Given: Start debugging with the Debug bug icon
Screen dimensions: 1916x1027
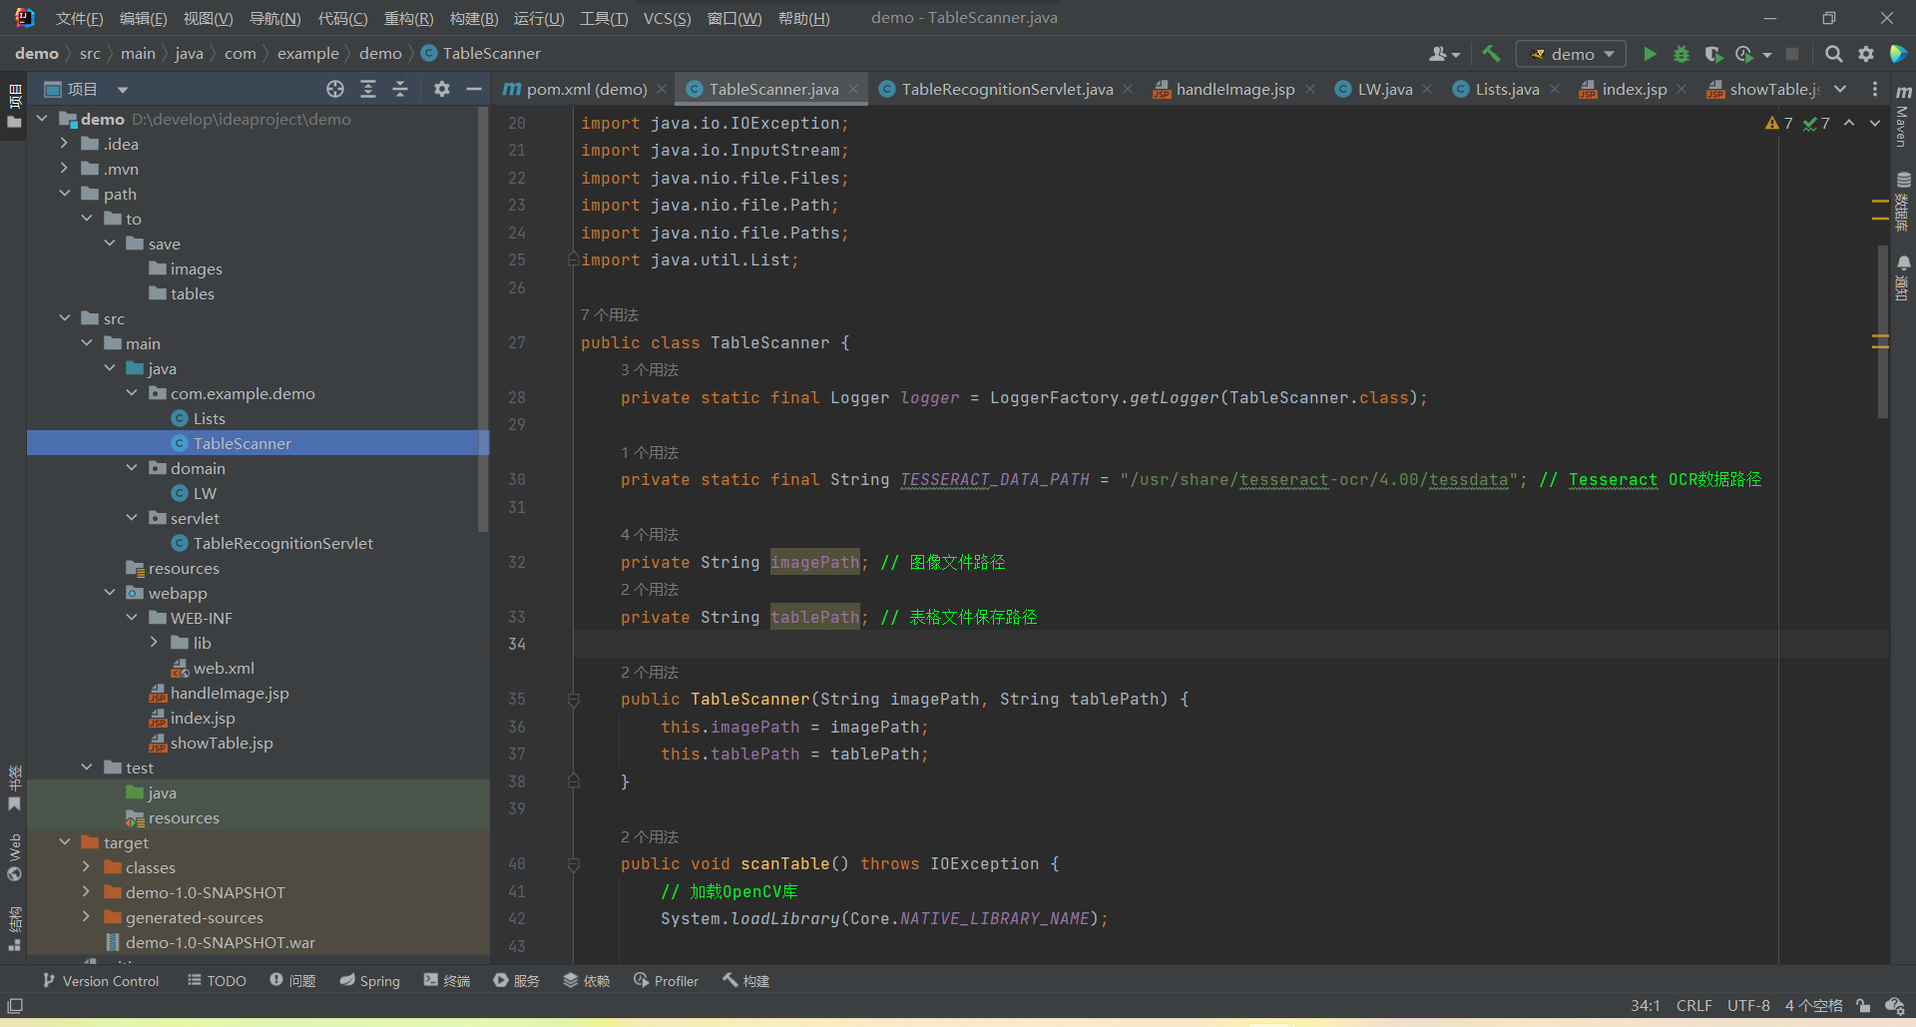Looking at the screenshot, I should coord(1681,54).
